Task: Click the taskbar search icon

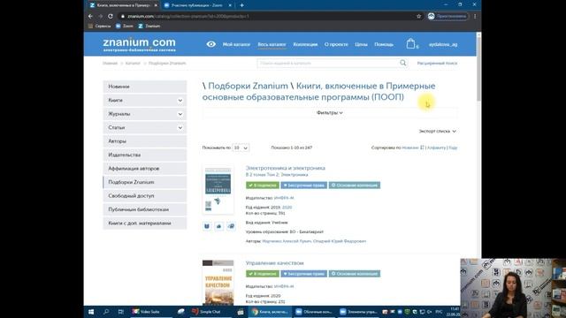Action: tap(106, 312)
